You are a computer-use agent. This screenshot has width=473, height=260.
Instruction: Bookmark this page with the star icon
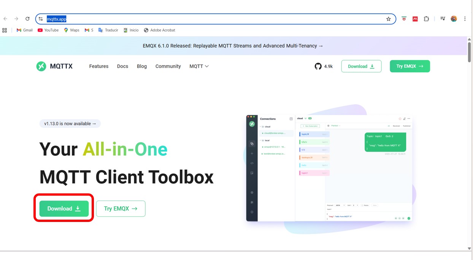[x=388, y=19]
